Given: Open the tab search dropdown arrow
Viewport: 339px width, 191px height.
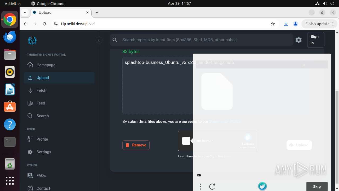Looking at the screenshot, I should (x=25, y=12).
